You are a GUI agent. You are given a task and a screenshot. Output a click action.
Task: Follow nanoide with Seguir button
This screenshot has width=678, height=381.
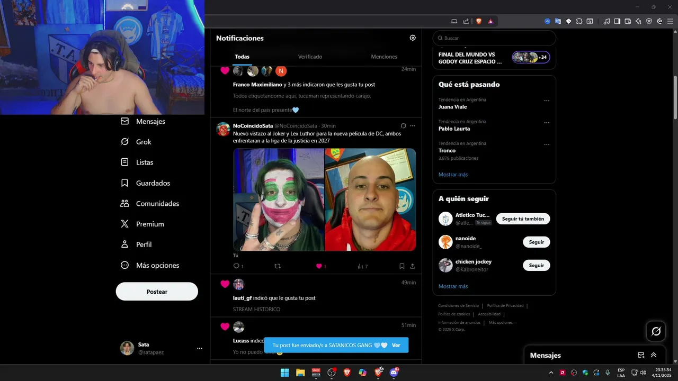point(537,242)
